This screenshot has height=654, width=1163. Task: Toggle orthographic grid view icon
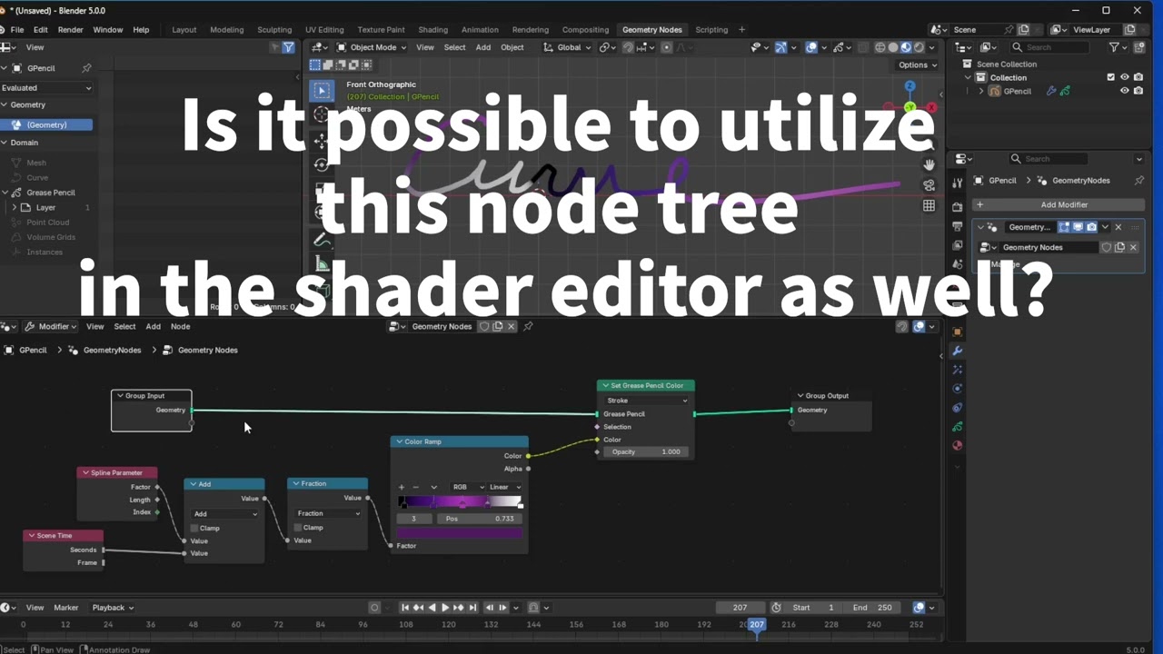(x=929, y=206)
